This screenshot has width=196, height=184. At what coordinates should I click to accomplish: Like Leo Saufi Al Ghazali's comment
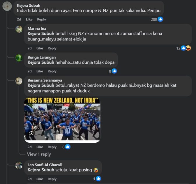(x=40, y=179)
